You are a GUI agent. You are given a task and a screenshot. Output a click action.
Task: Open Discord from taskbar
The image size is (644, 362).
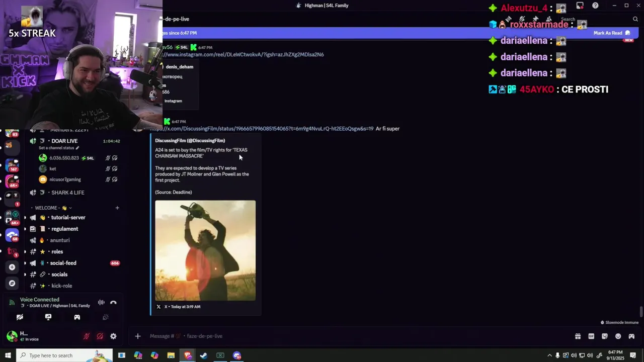(237, 355)
